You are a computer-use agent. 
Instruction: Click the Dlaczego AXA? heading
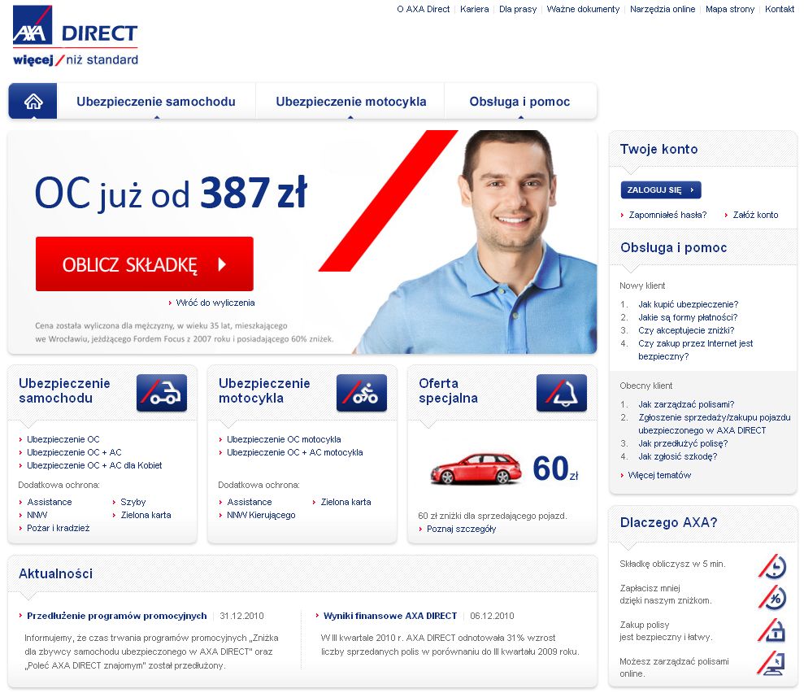pos(668,523)
